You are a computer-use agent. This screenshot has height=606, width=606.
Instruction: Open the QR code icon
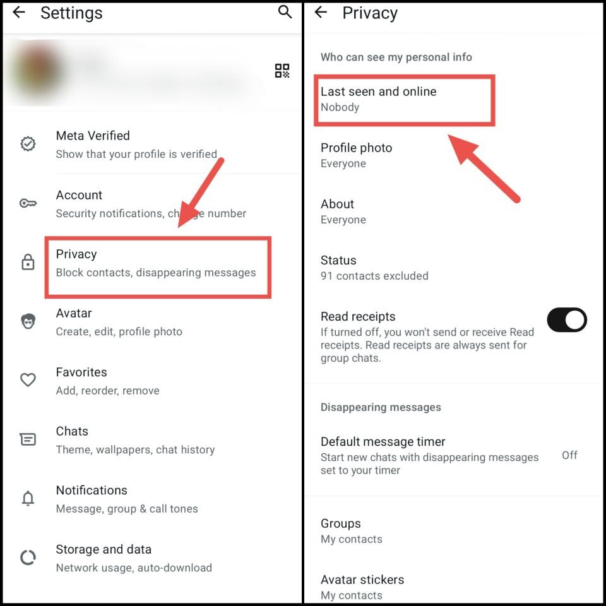282,71
